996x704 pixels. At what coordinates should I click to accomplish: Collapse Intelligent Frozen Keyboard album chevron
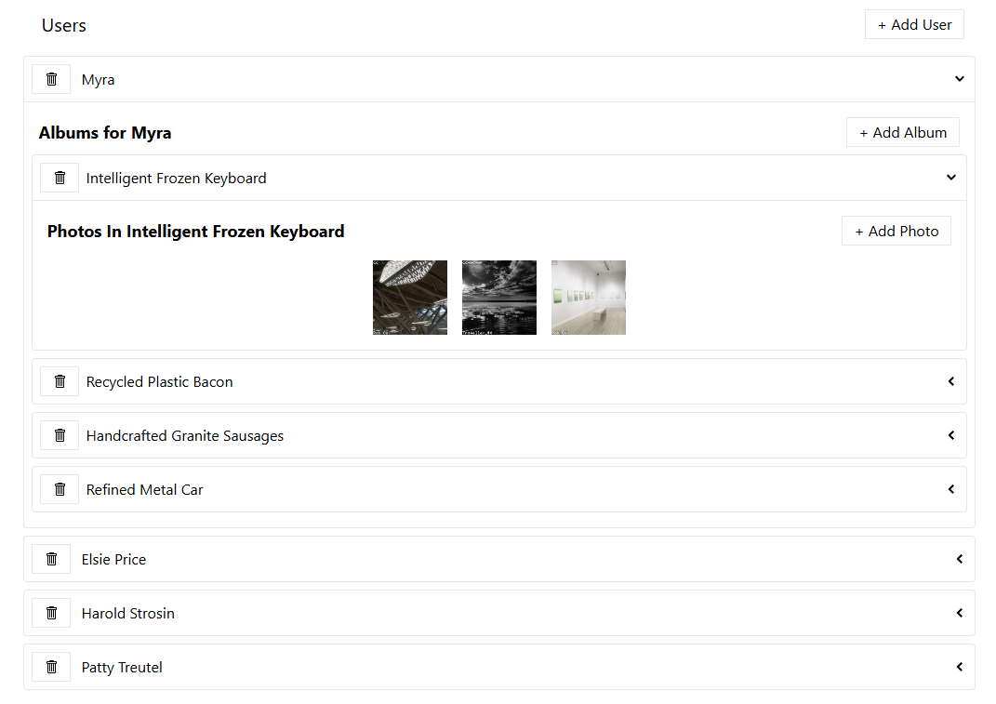coord(950,178)
